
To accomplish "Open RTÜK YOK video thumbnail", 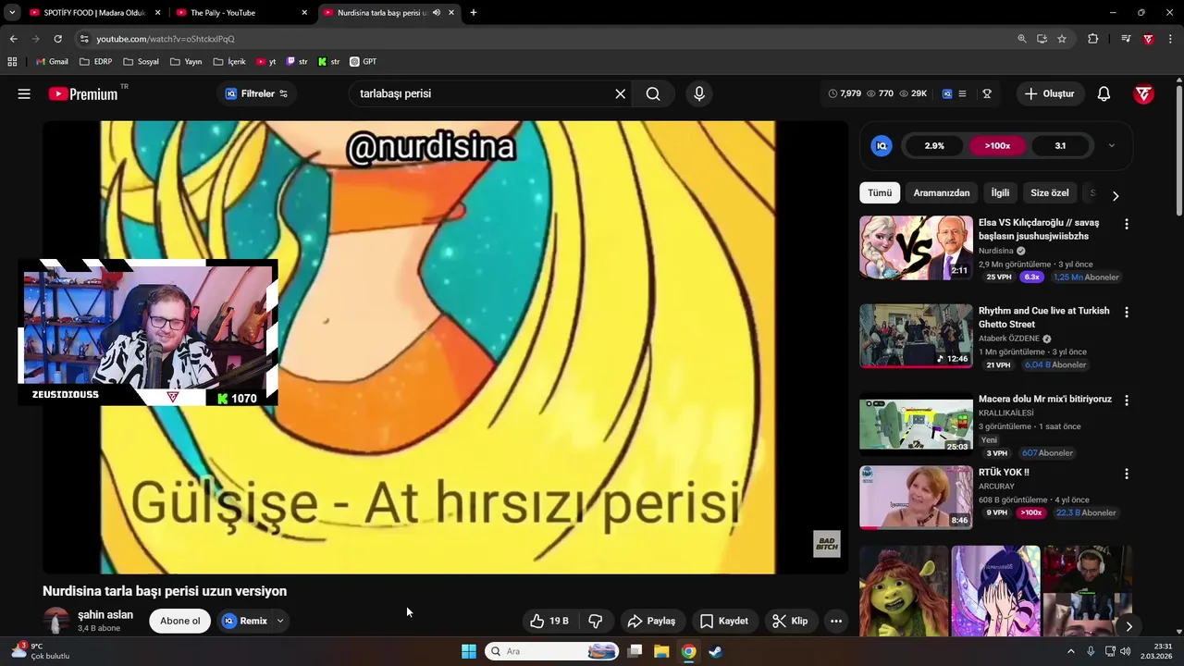I will pos(916,497).
